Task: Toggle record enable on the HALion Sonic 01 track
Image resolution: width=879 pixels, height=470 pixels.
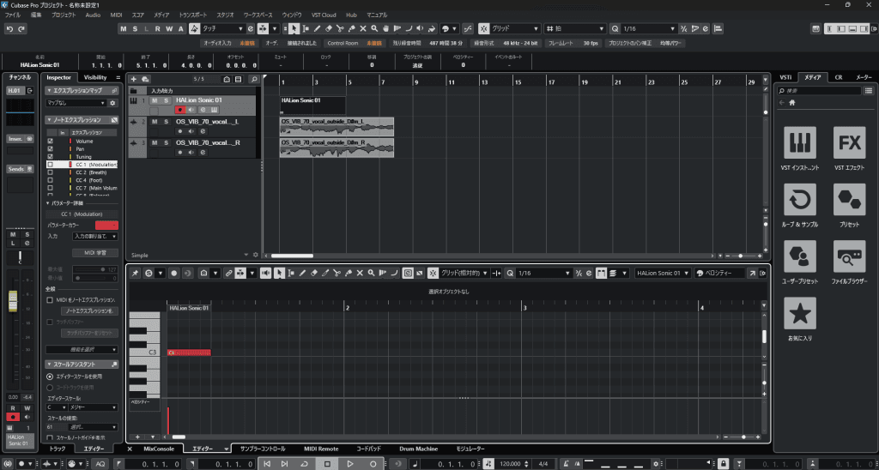Action: point(180,110)
